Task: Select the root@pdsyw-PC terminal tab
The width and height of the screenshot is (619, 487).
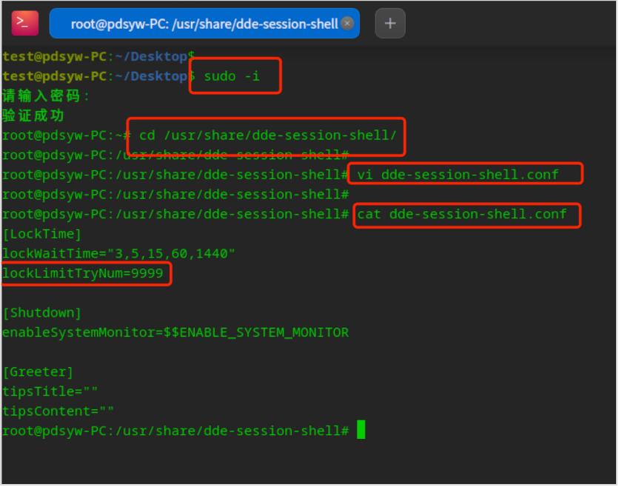Action: [x=204, y=24]
